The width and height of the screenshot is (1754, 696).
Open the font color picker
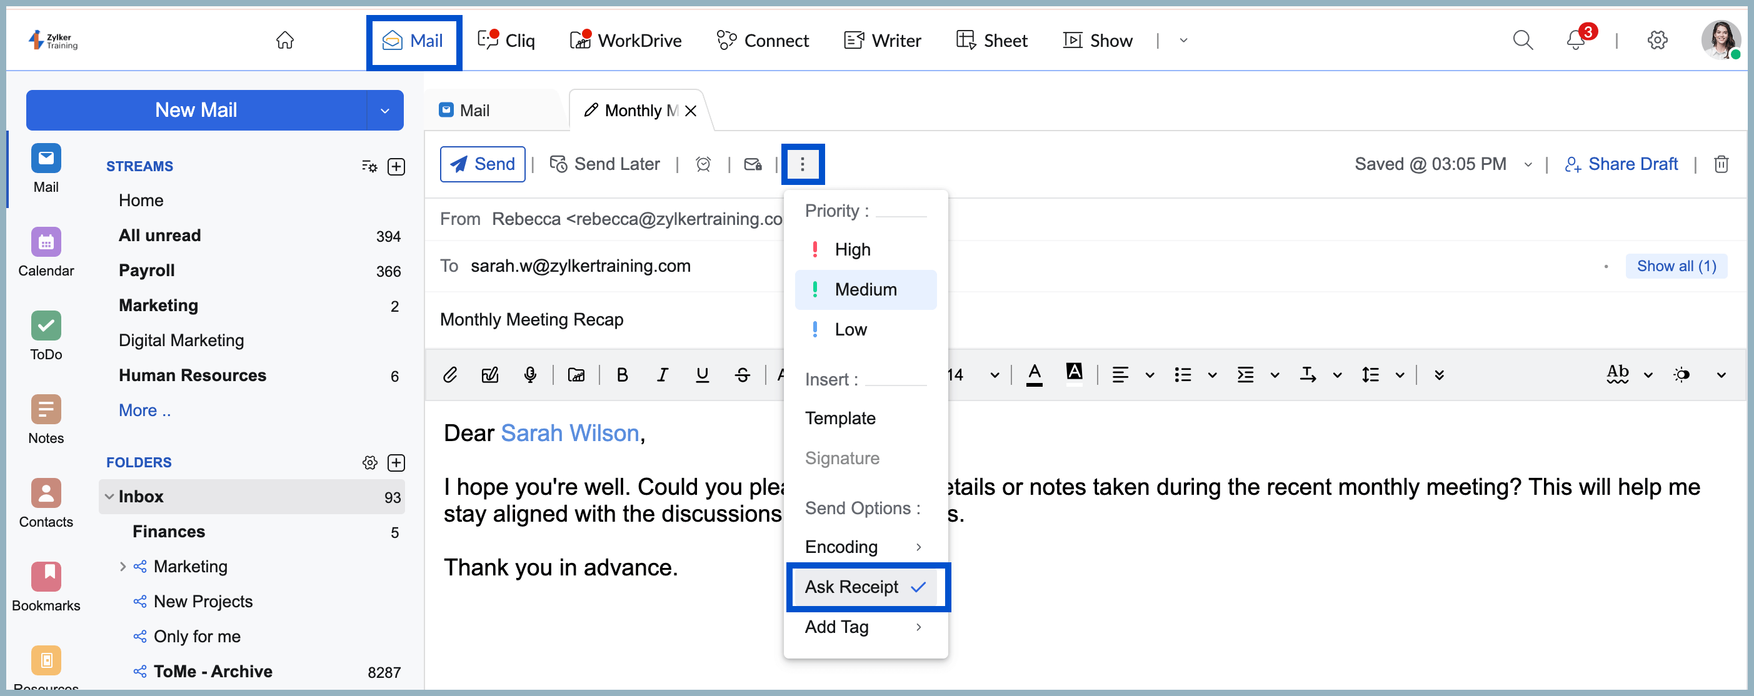pyautogui.click(x=1034, y=375)
